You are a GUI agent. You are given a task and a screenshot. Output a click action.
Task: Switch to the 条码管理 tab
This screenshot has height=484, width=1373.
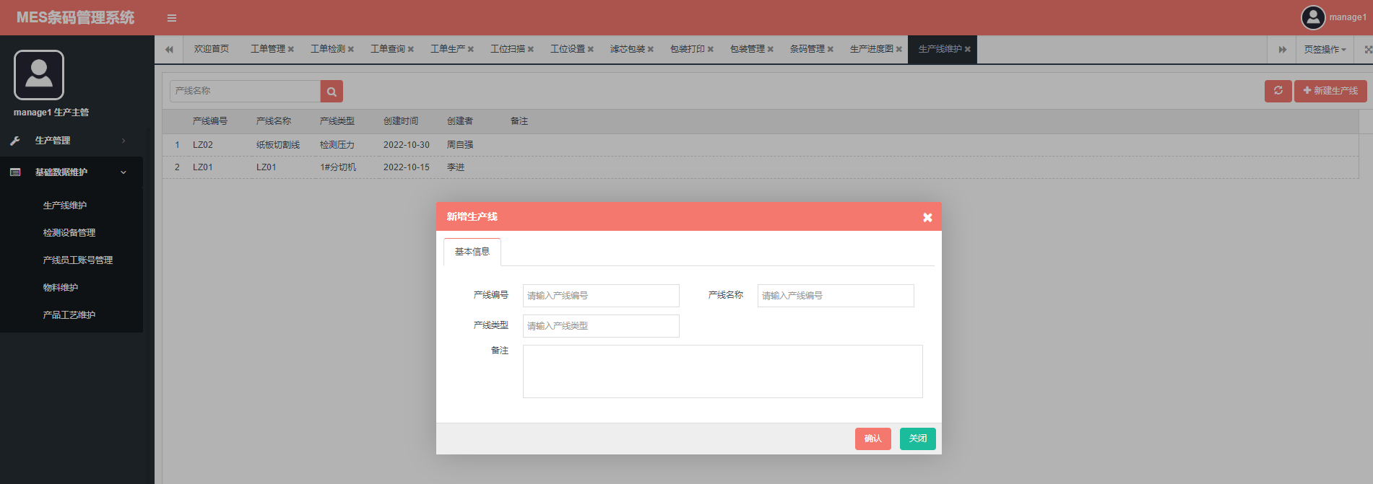coord(807,49)
